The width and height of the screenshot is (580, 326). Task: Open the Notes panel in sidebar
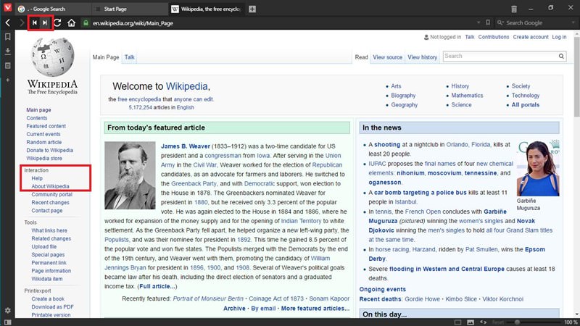pyautogui.click(x=7, y=65)
